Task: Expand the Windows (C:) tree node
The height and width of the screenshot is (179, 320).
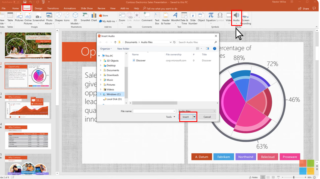Action: 101,94
